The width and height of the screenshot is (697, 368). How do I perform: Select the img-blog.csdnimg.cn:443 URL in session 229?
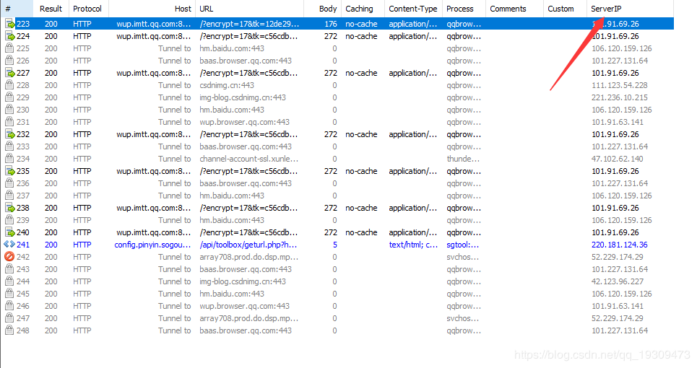(242, 97)
